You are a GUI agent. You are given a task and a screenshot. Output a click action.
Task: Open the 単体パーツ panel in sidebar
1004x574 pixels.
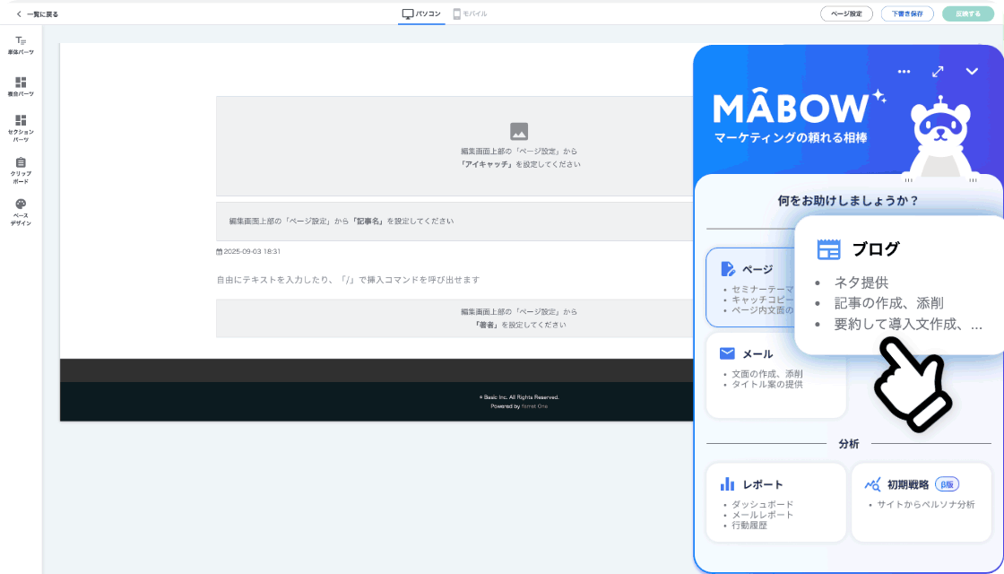[x=21, y=45]
